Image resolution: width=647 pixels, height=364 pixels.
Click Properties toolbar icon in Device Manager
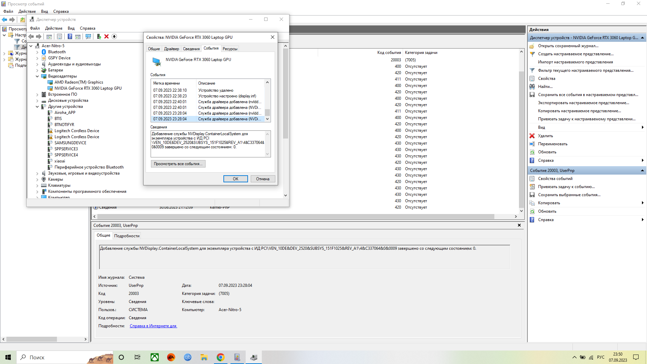[59, 36]
